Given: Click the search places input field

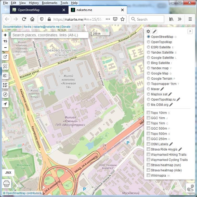Looking at the screenshot, I should pos(50,35).
